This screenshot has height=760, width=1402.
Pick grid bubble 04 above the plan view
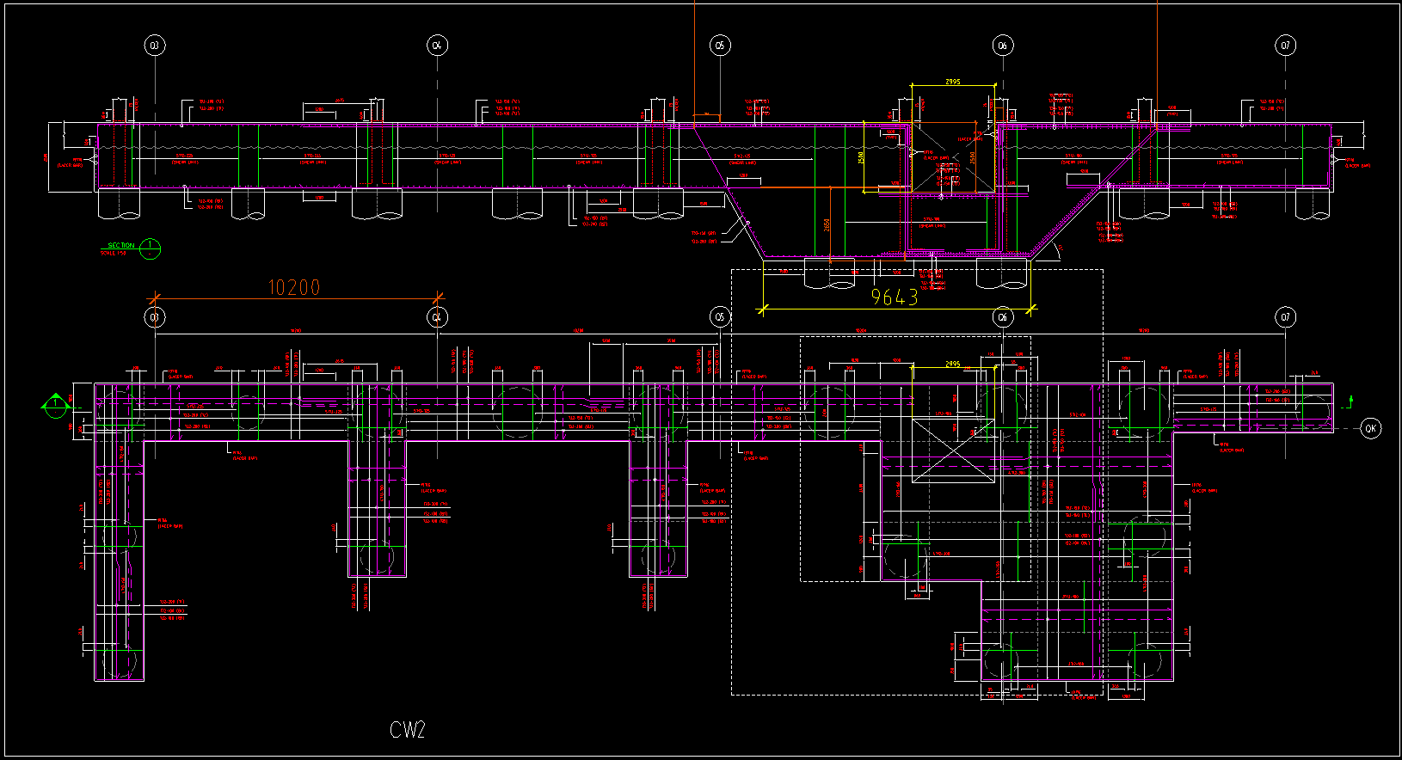[437, 317]
